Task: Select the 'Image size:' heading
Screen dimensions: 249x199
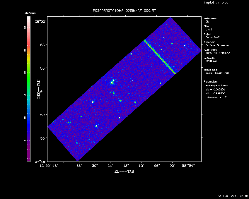Action: pyautogui.click(x=211, y=70)
